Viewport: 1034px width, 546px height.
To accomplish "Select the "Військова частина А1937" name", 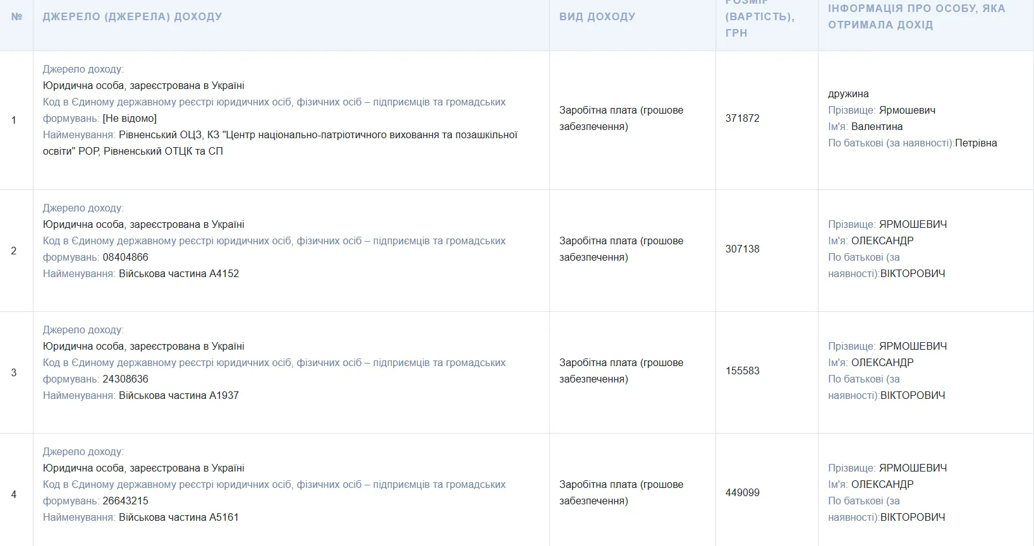I will click(178, 395).
